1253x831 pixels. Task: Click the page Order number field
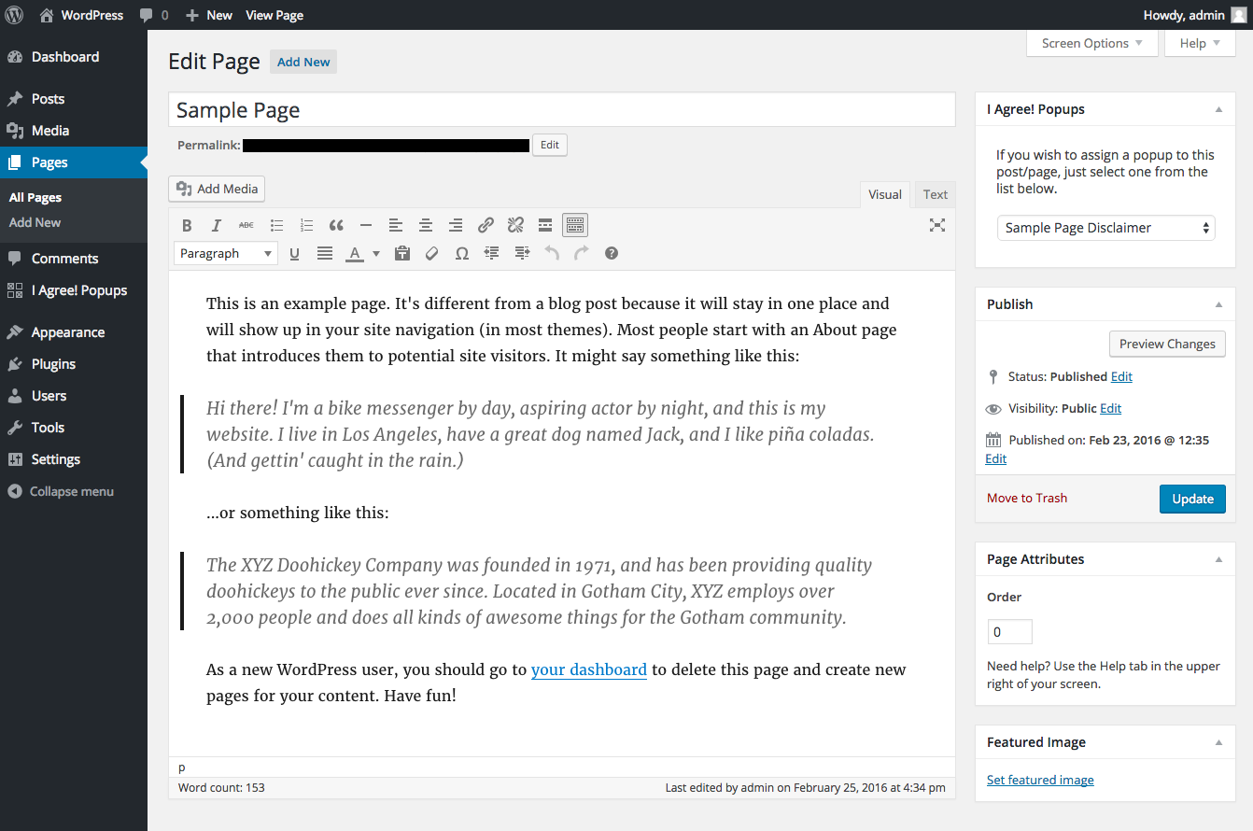pyautogui.click(x=1009, y=631)
